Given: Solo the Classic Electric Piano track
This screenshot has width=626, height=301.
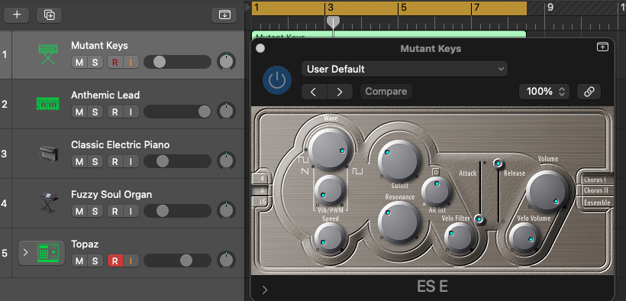Looking at the screenshot, I should tap(95, 161).
